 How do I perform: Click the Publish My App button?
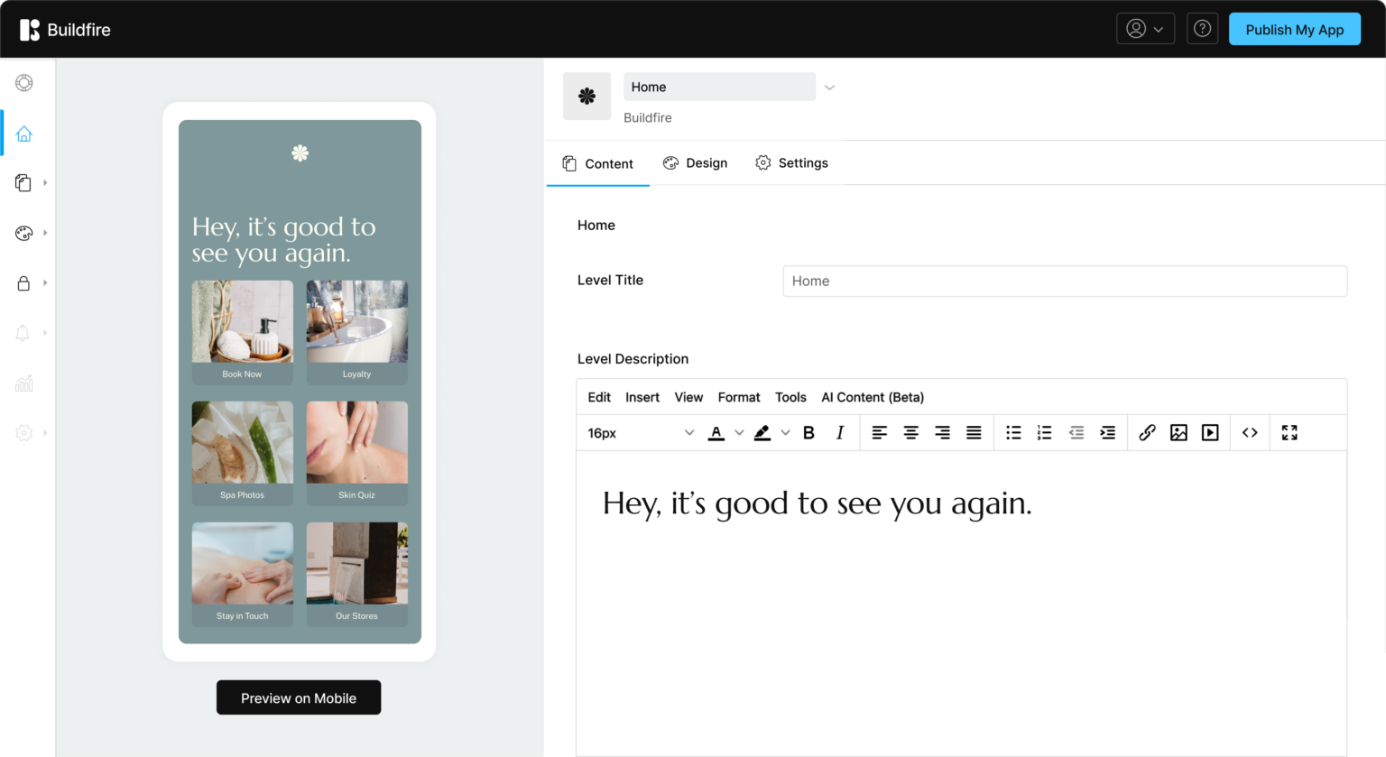tap(1294, 29)
